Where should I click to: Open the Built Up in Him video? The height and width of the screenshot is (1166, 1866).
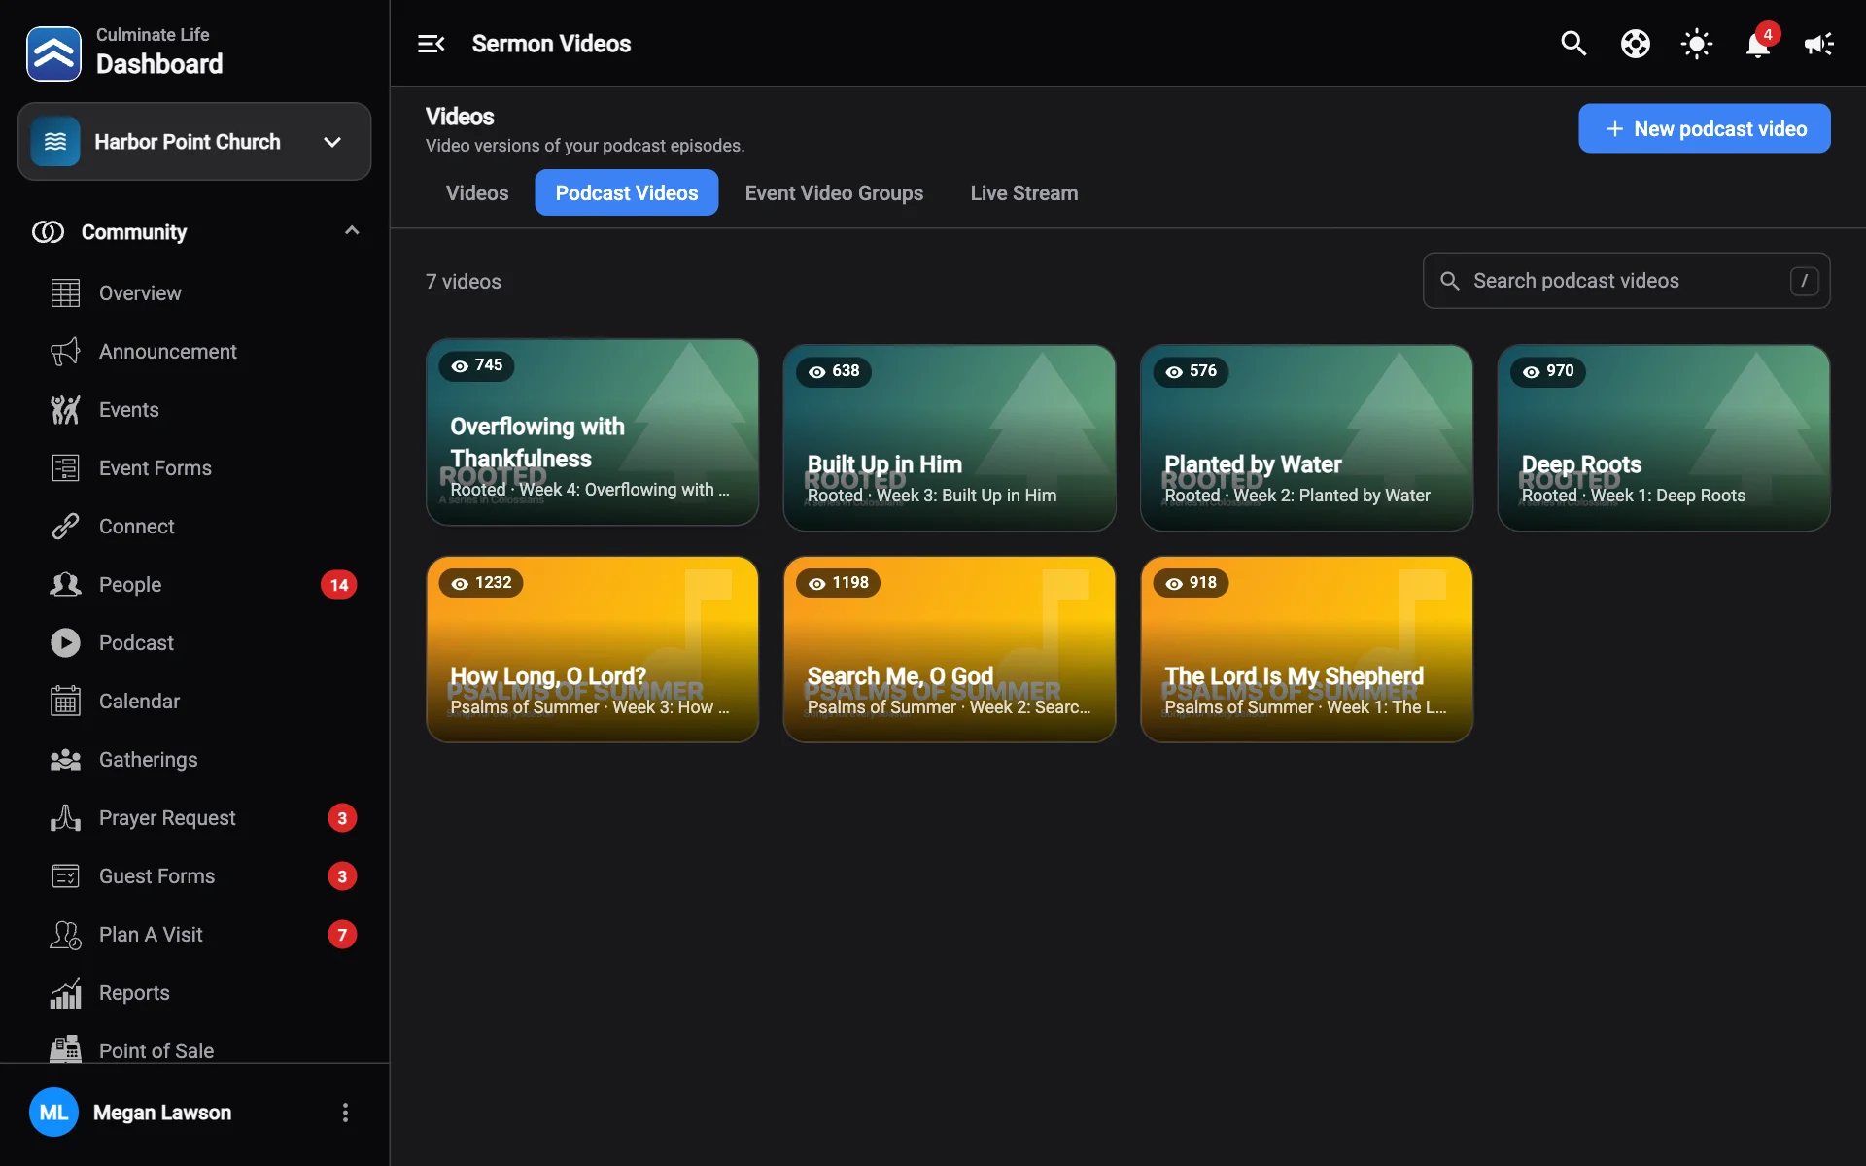(950, 438)
